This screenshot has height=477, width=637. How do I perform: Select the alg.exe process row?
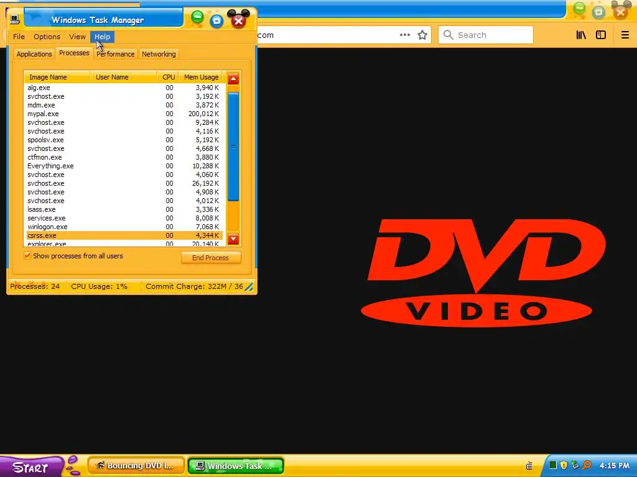tap(123, 88)
